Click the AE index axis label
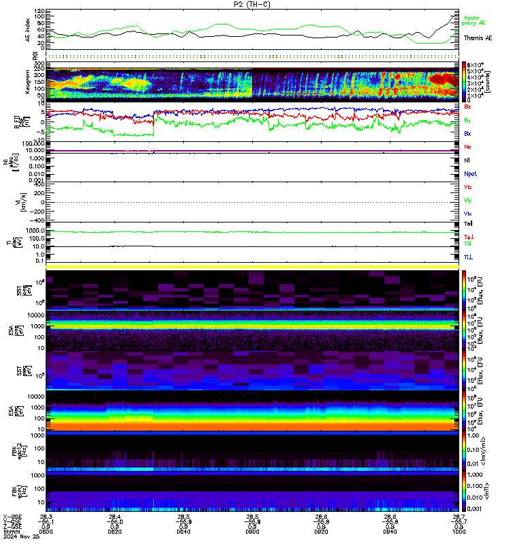Viewport: 511px width, 546px height. click(28, 30)
